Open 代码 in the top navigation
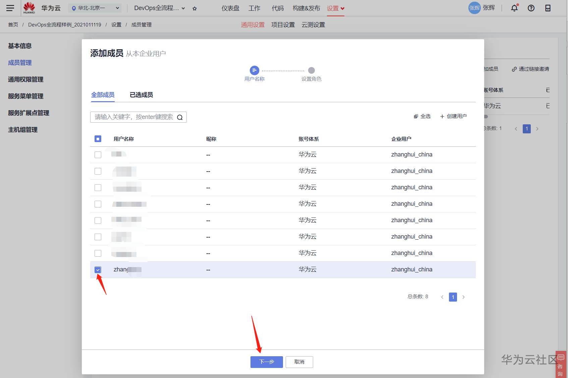 pos(278,8)
